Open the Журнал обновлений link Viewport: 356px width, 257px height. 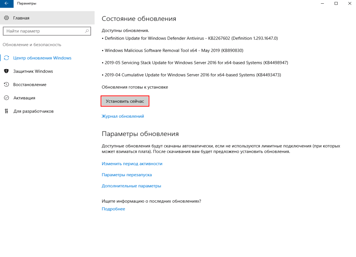click(123, 116)
